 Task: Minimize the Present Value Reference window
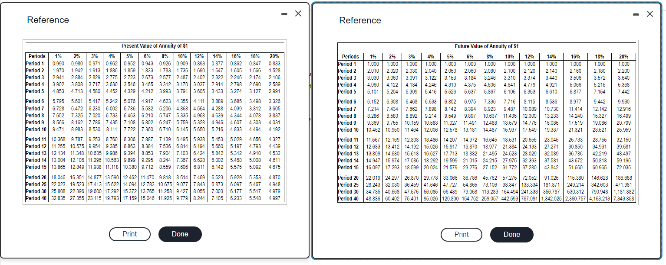click(284, 13)
